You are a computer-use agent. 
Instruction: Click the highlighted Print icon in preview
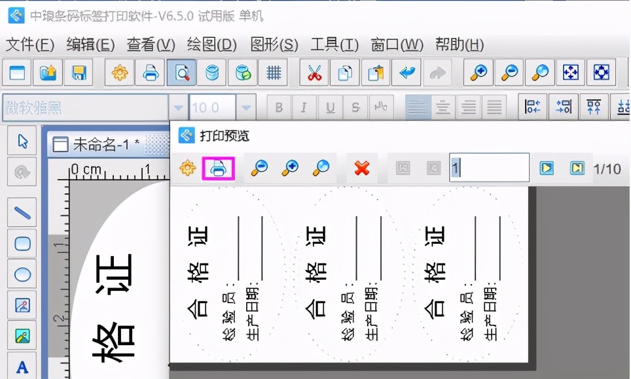coord(218,168)
